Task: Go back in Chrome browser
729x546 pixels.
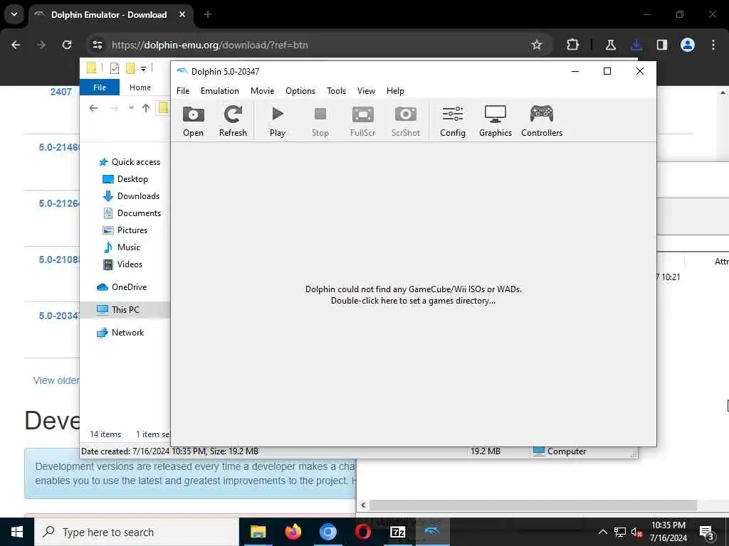Action: [x=16, y=45]
